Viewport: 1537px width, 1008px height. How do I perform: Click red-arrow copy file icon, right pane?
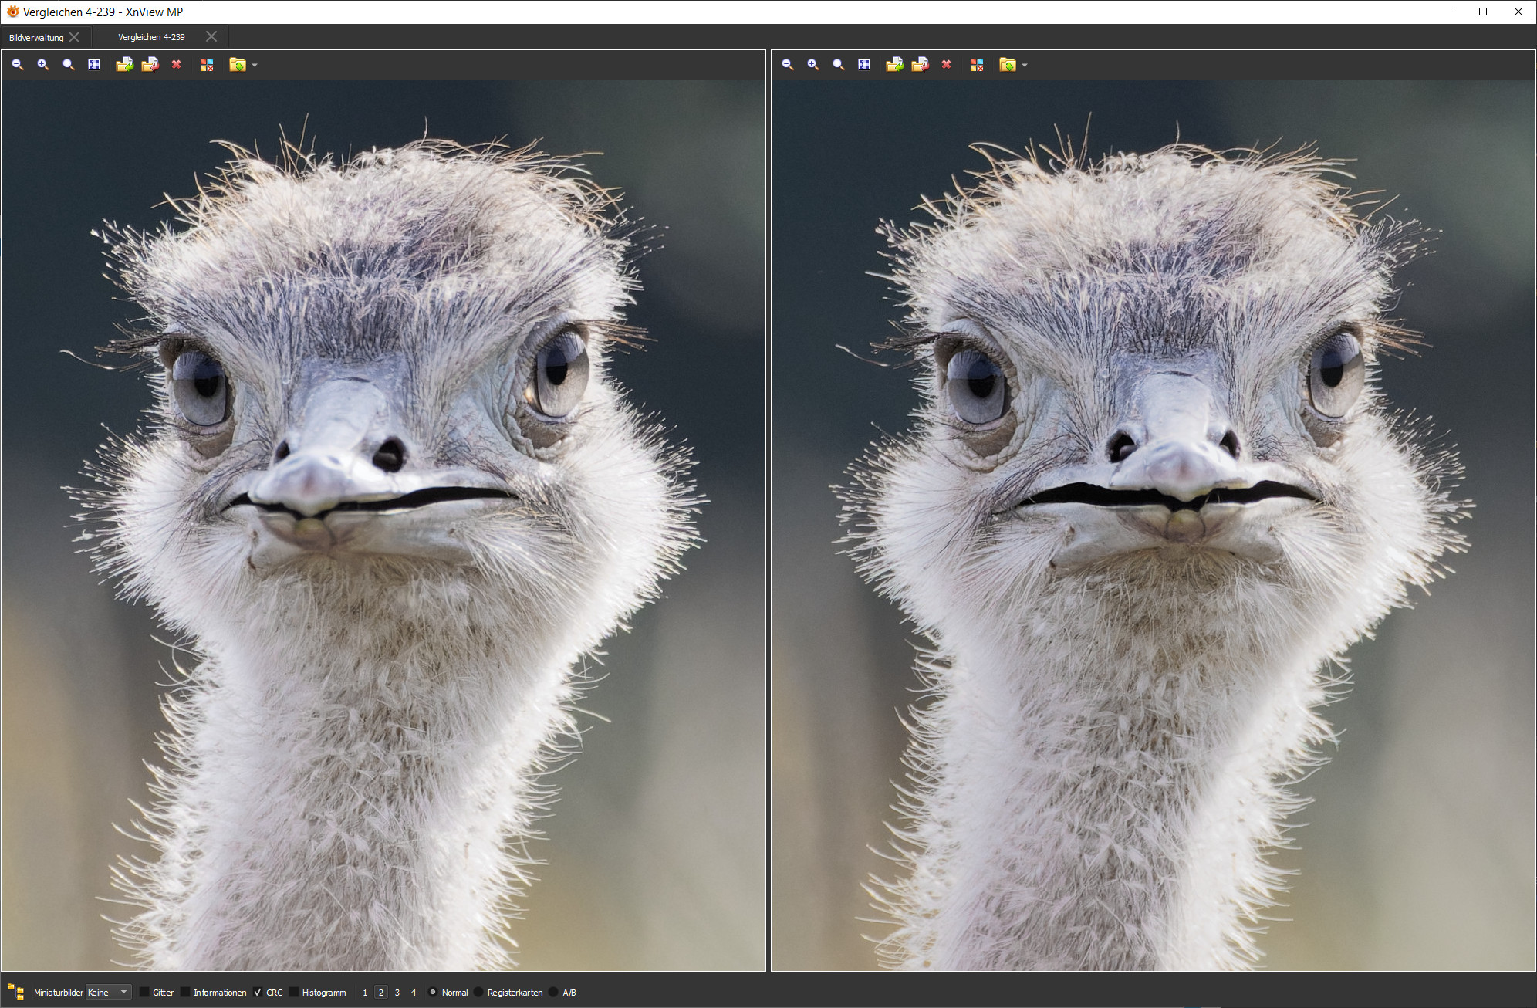point(920,65)
